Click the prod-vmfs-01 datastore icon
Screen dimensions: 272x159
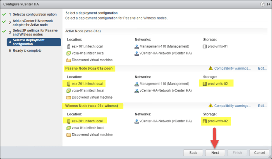point(205,46)
